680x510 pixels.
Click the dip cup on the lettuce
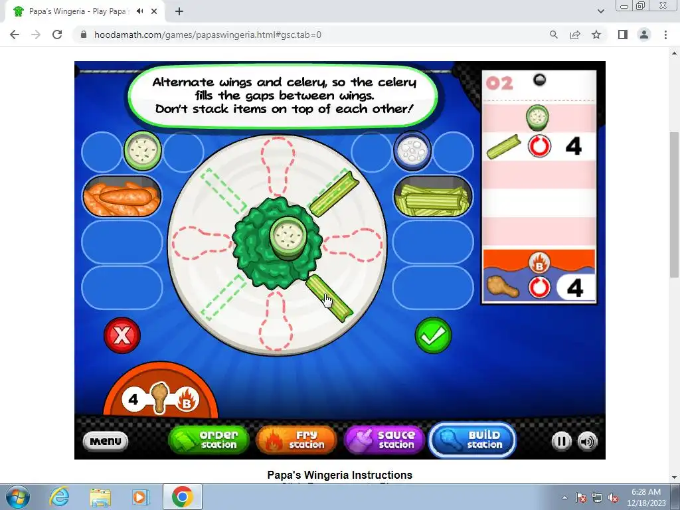pos(288,238)
